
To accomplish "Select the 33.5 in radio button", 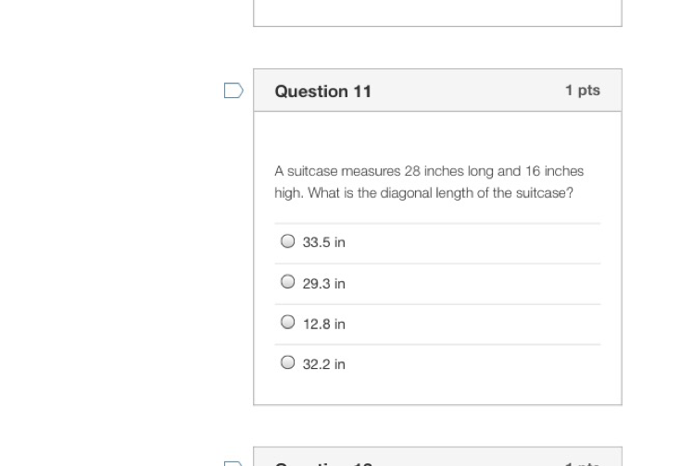I will point(287,241).
